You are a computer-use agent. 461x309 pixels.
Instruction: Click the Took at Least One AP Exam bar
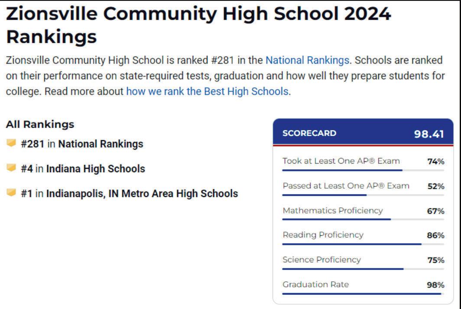coord(363,171)
